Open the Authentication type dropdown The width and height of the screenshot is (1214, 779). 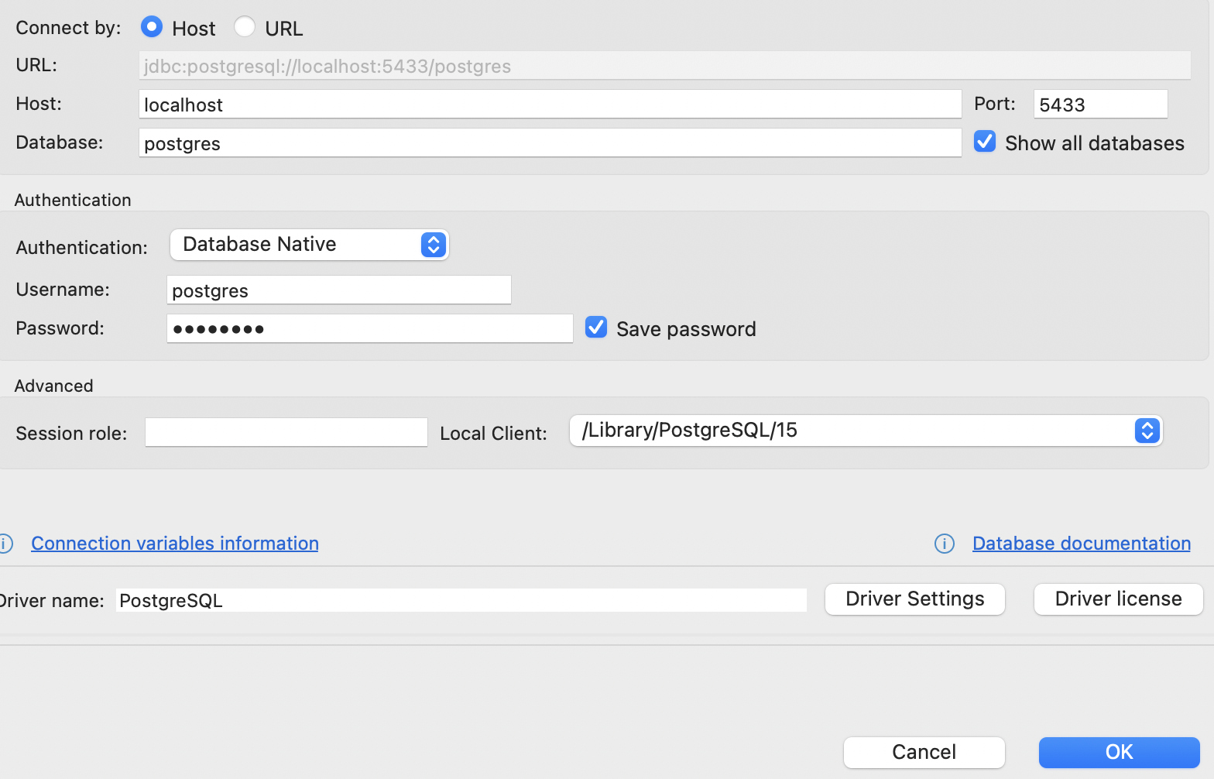pyautogui.click(x=309, y=245)
